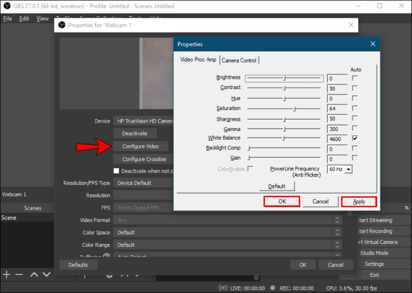
Task: Click the OBS logo in main title bar
Action: 7,6
